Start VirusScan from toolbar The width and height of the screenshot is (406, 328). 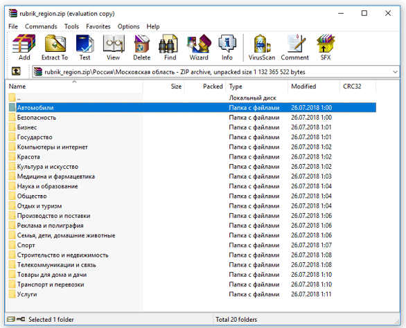click(262, 47)
